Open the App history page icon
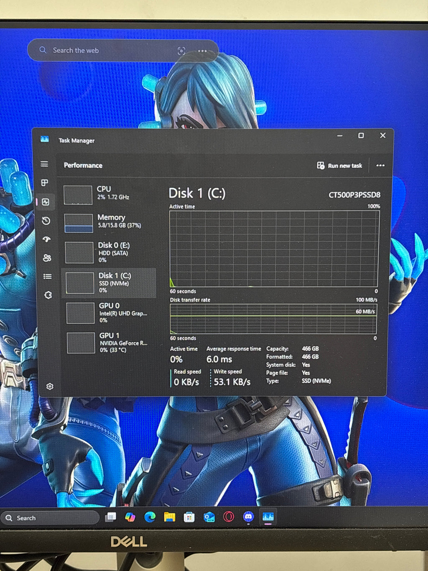 click(46, 221)
